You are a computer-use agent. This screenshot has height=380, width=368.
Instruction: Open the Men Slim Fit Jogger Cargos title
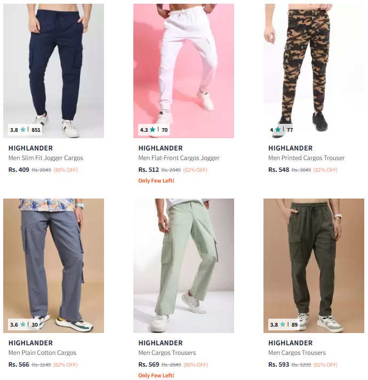click(x=46, y=158)
